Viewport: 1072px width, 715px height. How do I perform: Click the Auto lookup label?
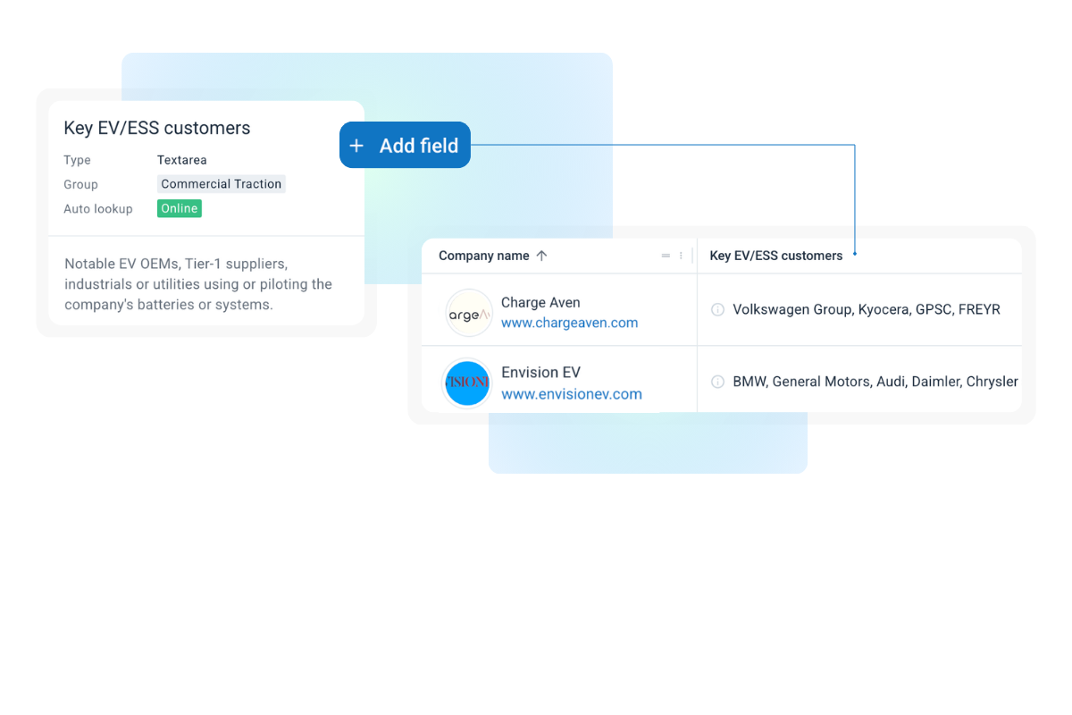[x=98, y=209]
